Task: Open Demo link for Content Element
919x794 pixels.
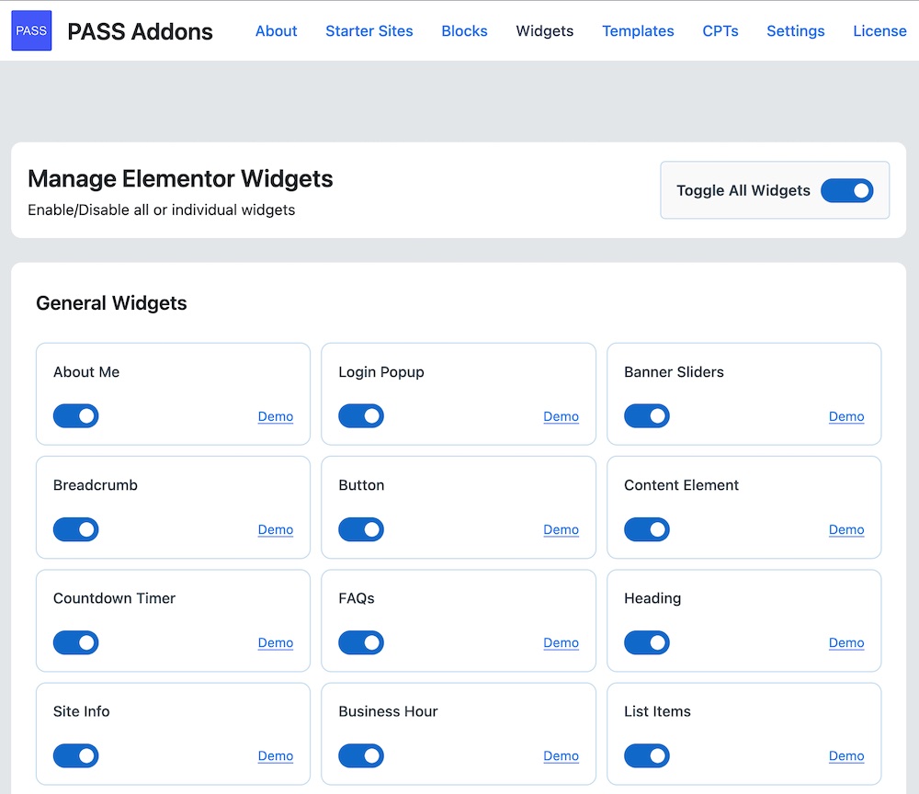Action: click(x=846, y=529)
